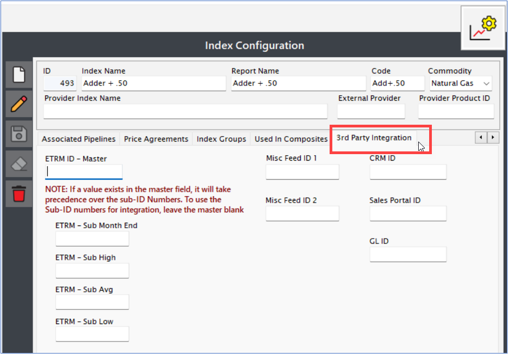Viewport: 508px width, 354px height.
Task: Open the Price Agreements tab
Action: pos(156,139)
